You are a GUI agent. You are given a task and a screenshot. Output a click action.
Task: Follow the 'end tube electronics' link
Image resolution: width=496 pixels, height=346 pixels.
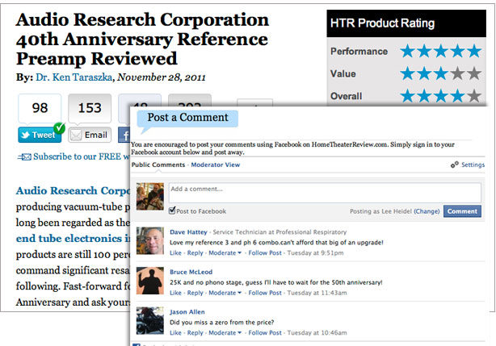coord(73,239)
